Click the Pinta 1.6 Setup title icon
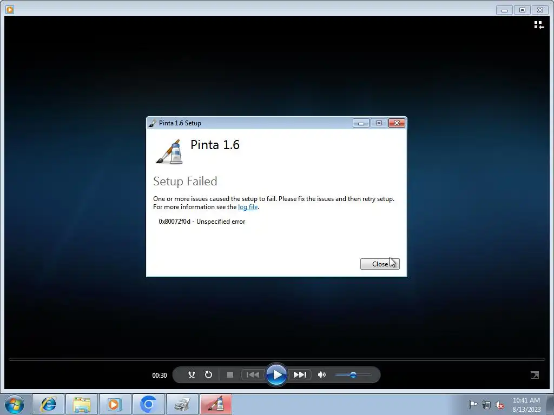554x415 pixels. click(x=152, y=123)
